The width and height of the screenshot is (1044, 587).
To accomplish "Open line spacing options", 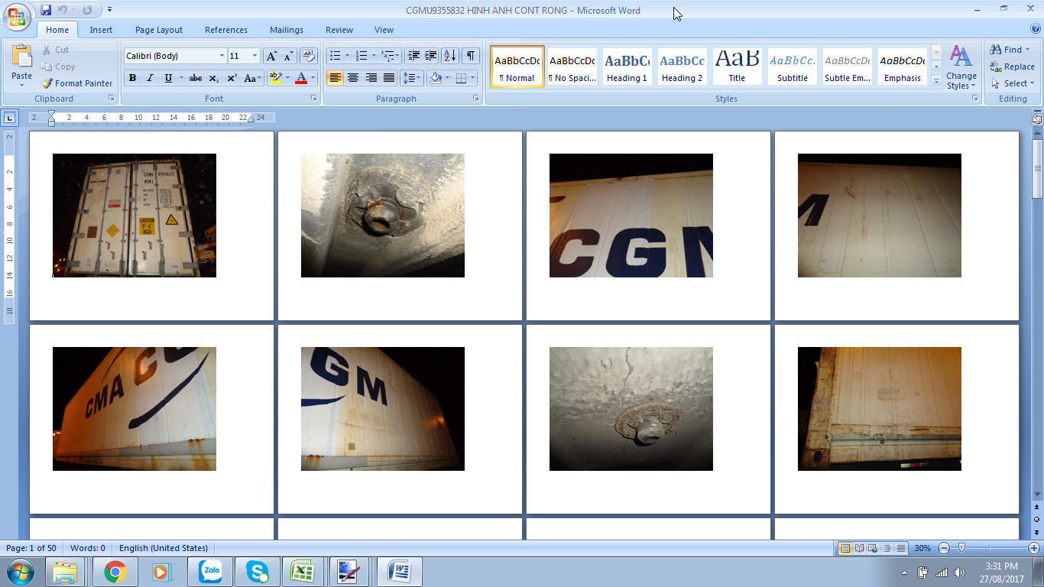I will pyautogui.click(x=412, y=78).
